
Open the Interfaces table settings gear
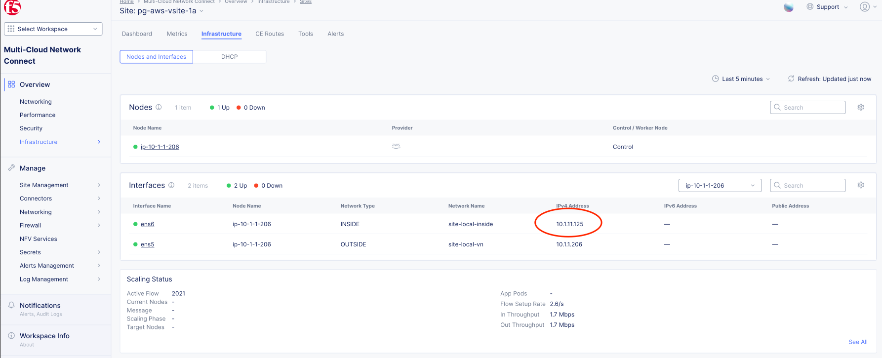point(861,185)
